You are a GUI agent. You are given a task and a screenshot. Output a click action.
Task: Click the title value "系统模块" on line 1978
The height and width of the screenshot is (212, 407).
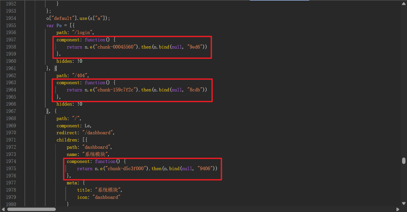[108, 190]
